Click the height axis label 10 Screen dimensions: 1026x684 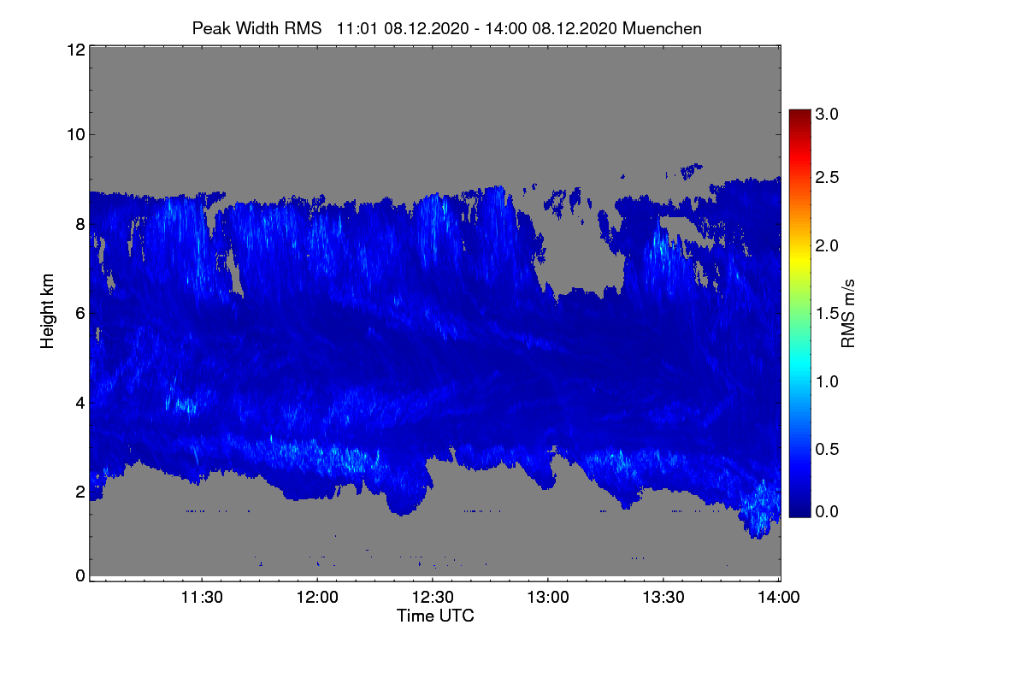[x=75, y=134]
